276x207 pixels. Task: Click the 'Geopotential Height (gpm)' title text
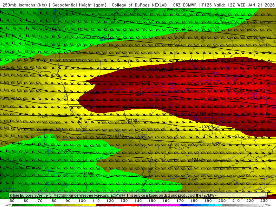tap(79, 5)
